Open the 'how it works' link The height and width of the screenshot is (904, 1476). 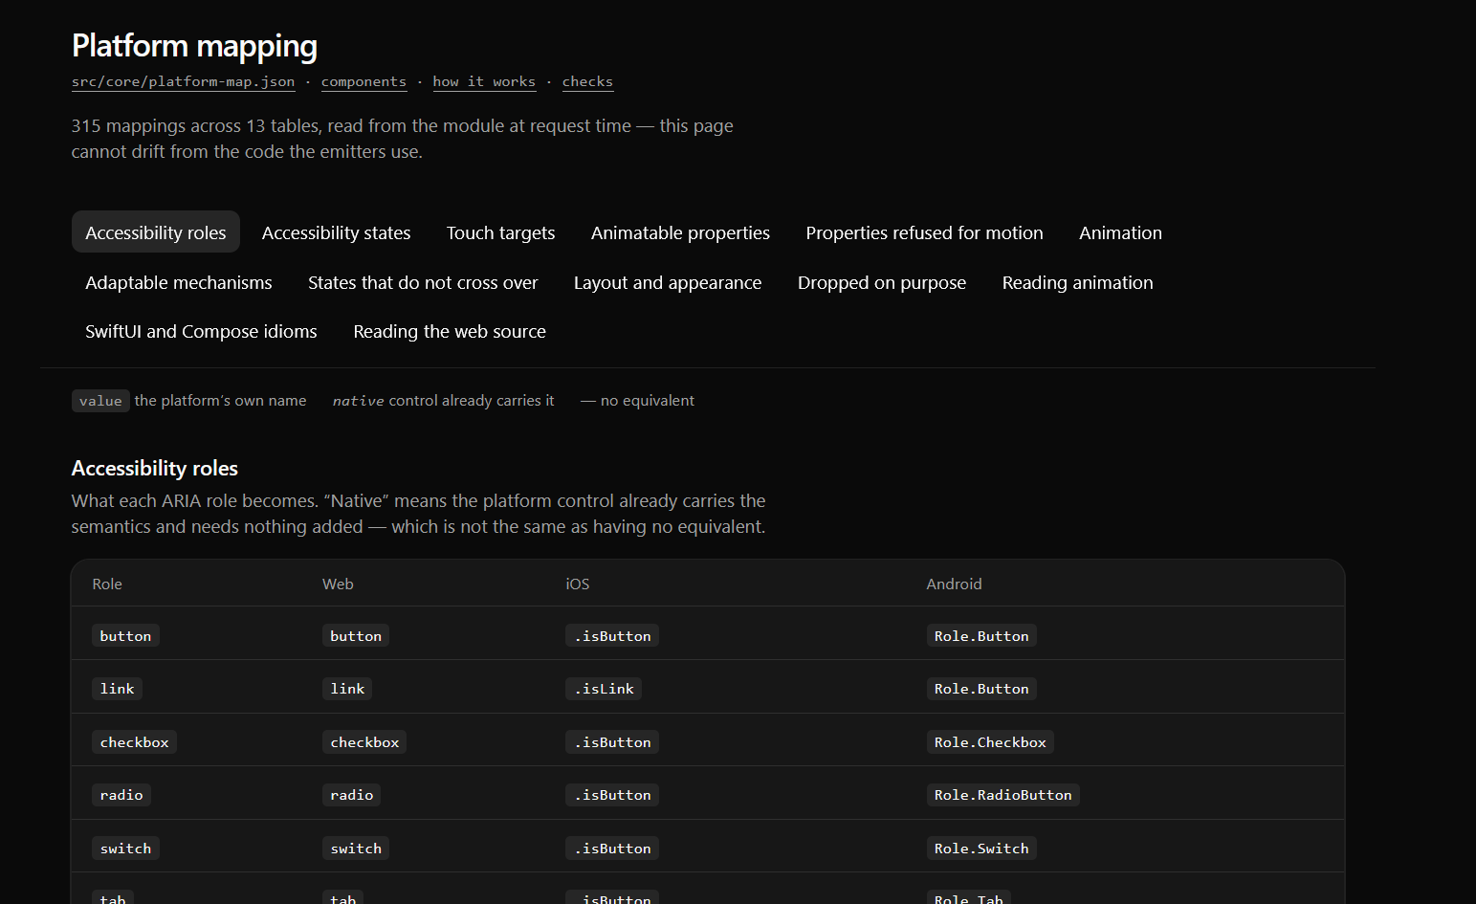pos(484,82)
